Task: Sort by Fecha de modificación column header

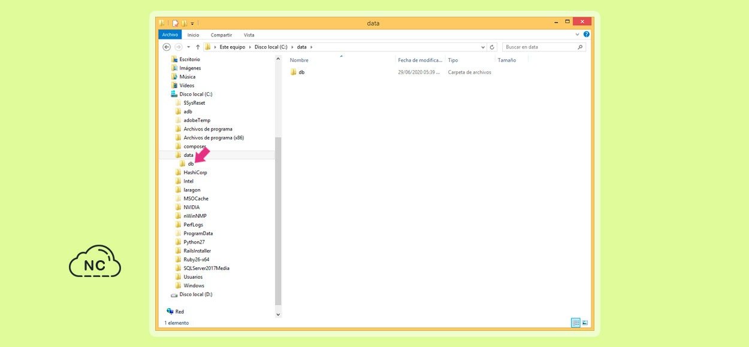Action: click(420, 60)
